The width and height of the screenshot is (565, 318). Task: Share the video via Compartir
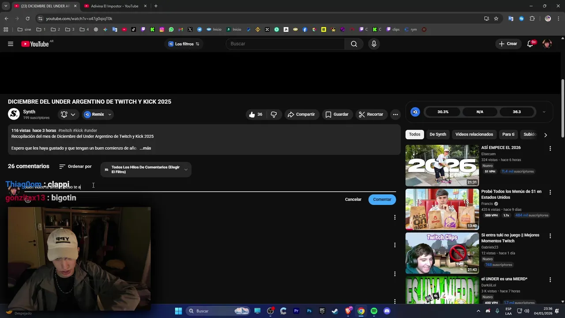301,114
